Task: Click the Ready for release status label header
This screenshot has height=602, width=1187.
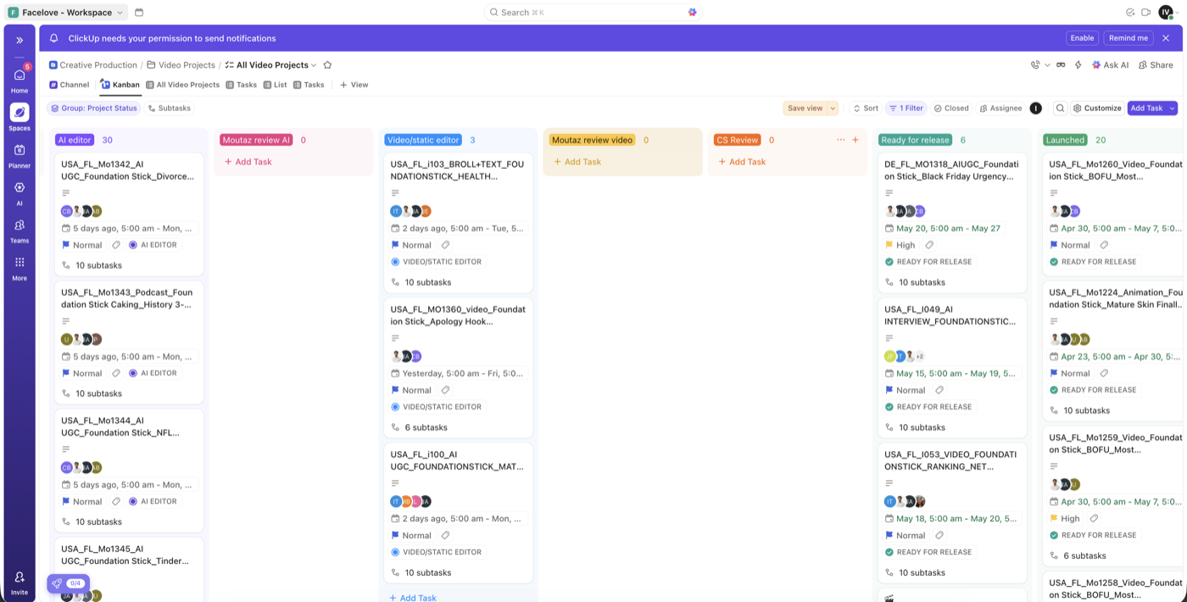Action: click(x=915, y=140)
